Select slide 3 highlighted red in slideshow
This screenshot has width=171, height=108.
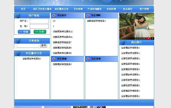click(x=148, y=38)
